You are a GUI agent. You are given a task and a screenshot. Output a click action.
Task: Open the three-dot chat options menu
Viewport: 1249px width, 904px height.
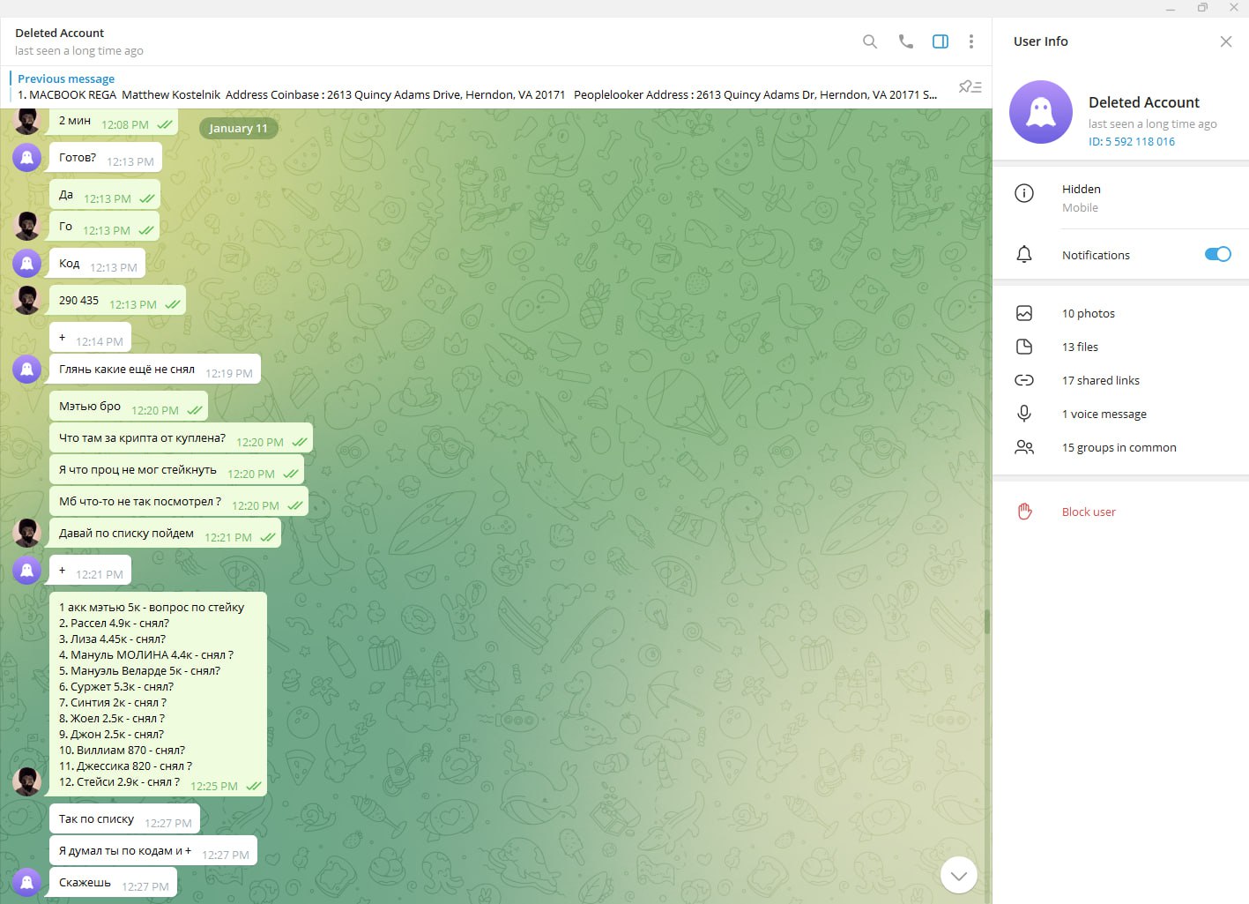pyautogui.click(x=971, y=41)
